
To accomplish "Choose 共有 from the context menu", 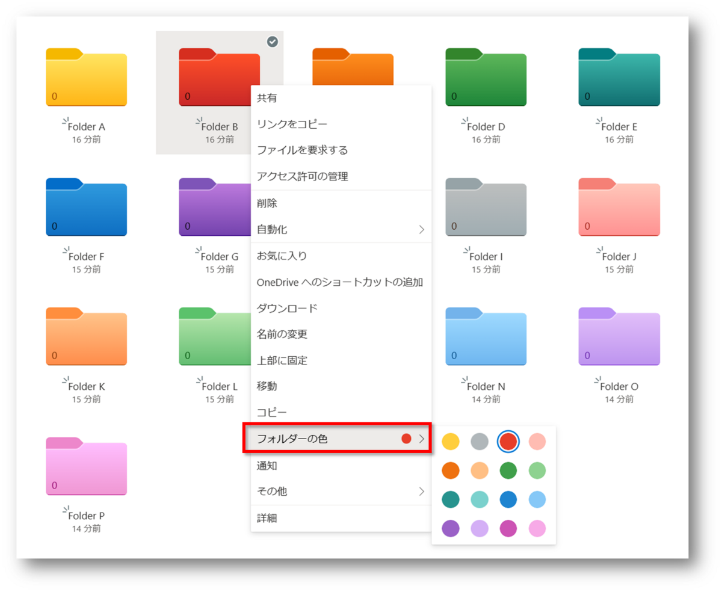I will [x=341, y=98].
